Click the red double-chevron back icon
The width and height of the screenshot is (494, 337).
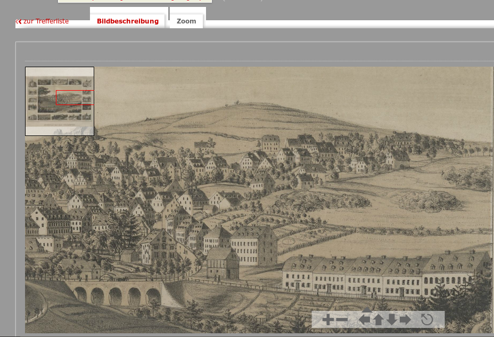tap(19, 21)
